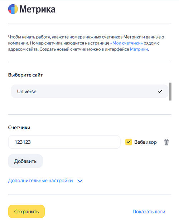Click the Metrika round logo icon
Screen dimensions: 179x223
pos(13,9)
